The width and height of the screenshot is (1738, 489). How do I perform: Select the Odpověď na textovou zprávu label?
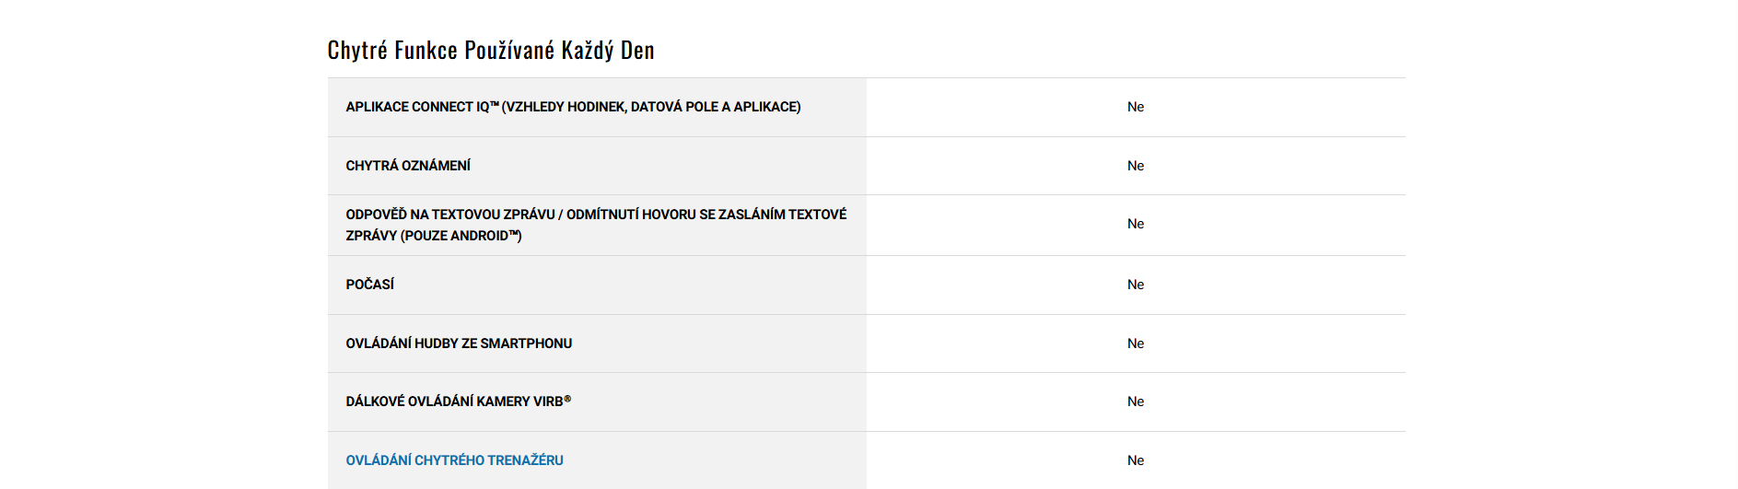[595, 215]
